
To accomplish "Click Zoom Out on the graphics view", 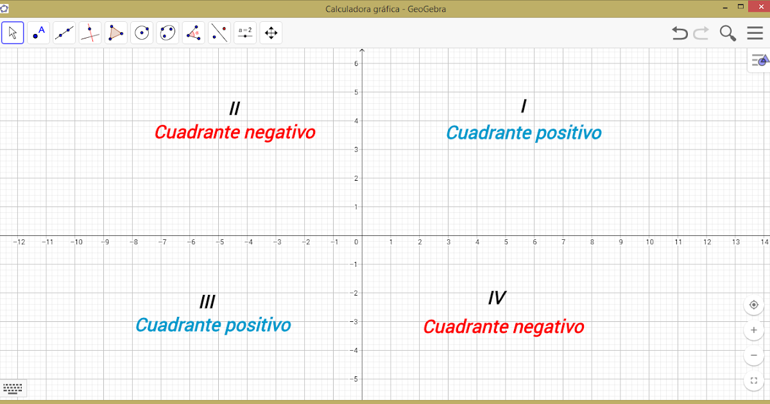I will point(753,355).
